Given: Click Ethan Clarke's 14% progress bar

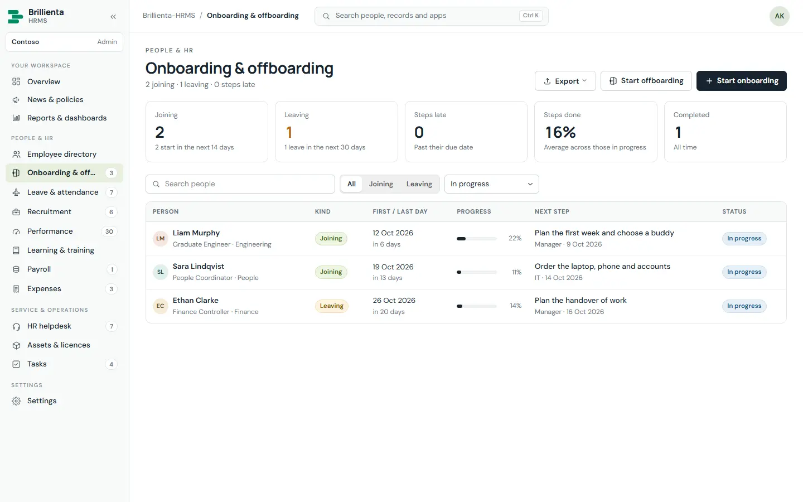Looking at the screenshot, I should click(476, 306).
